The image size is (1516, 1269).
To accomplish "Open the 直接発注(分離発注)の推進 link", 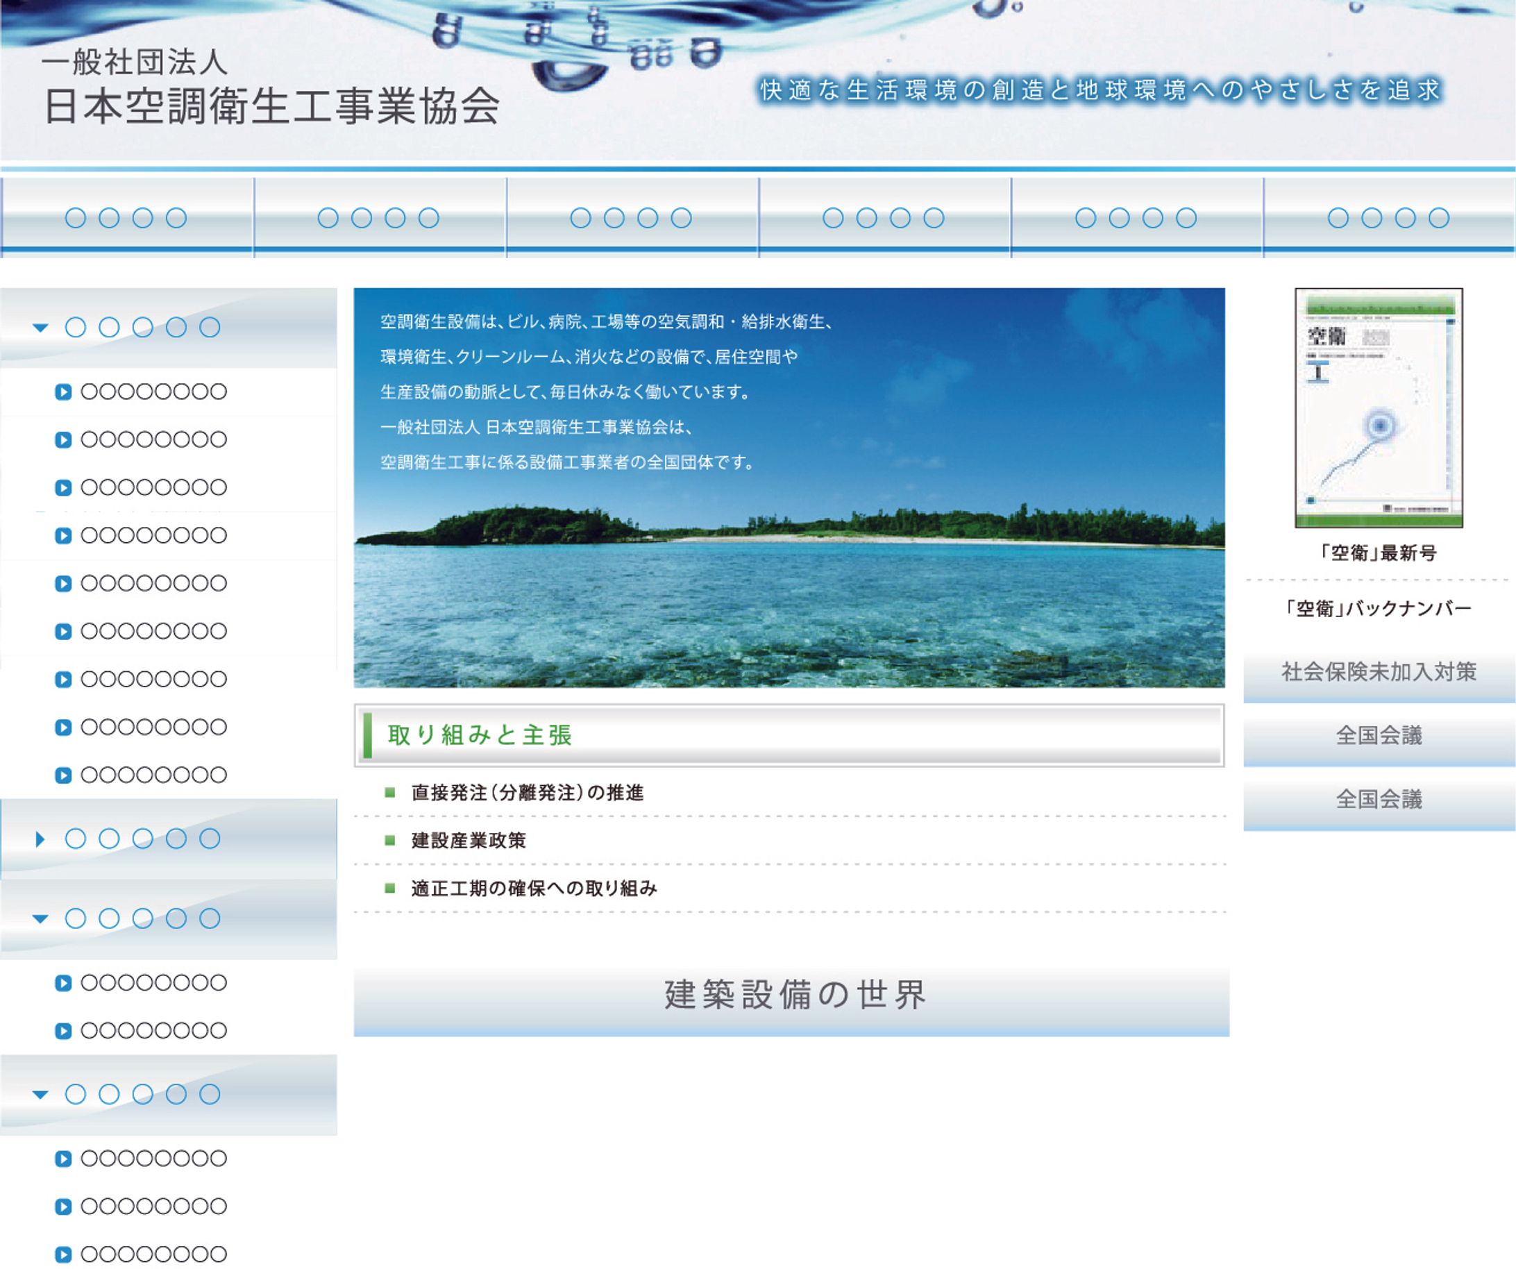I will 527,793.
